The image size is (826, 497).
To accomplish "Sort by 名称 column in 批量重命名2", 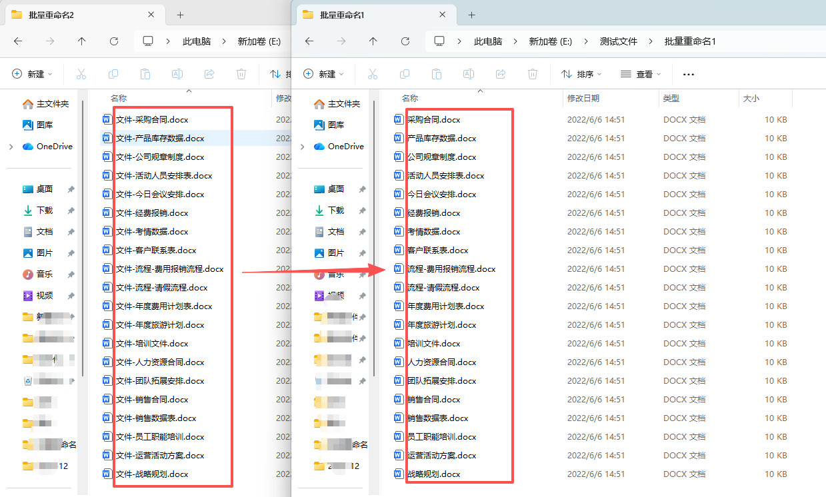I will click(x=119, y=99).
